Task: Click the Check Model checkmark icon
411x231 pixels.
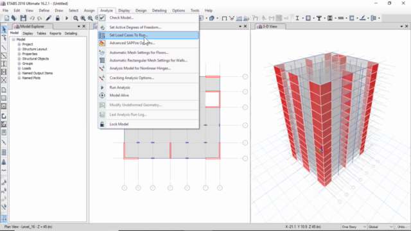Action: 102,18
